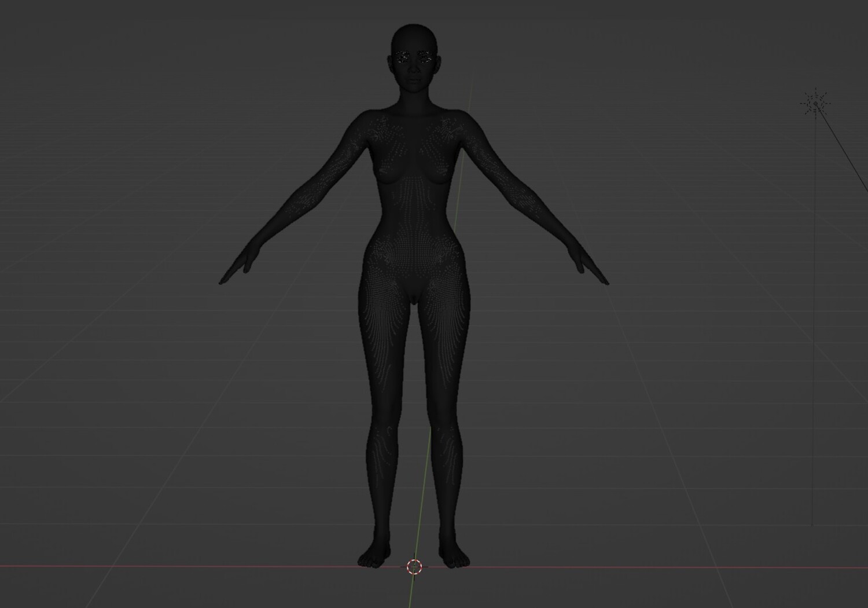Click the 3D cursor at the figure's feet

pos(414,567)
